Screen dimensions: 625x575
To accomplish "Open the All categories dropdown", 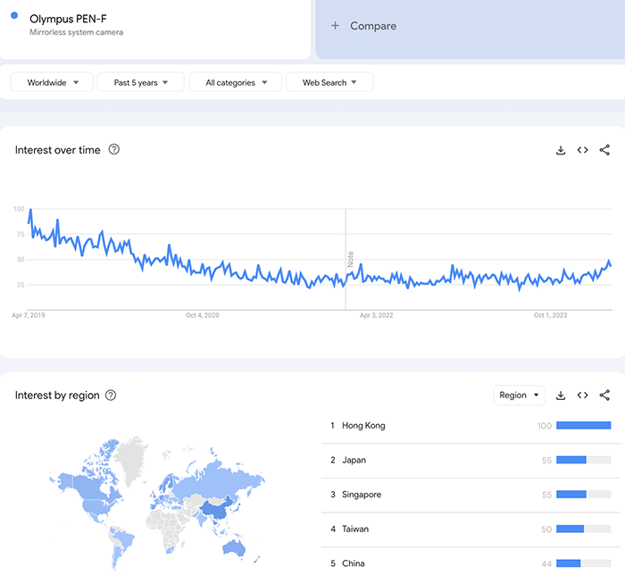I will pyautogui.click(x=235, y=82).
